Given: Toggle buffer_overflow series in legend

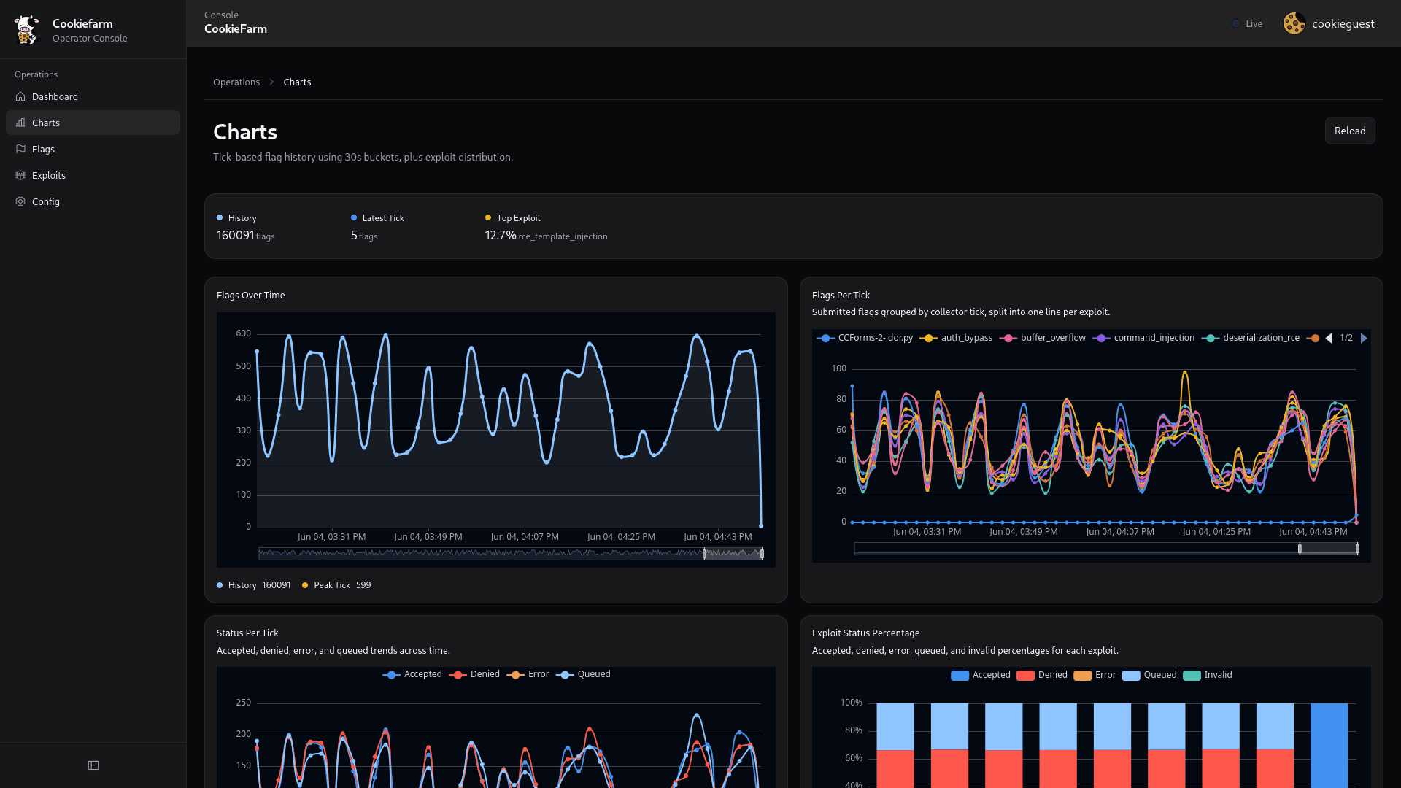Looking at the screenshot, I should (1043, 338).
